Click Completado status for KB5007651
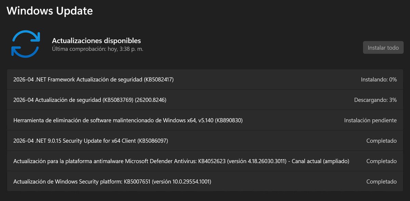The height and width of the screenshot is (201, 410). point(381,182)
